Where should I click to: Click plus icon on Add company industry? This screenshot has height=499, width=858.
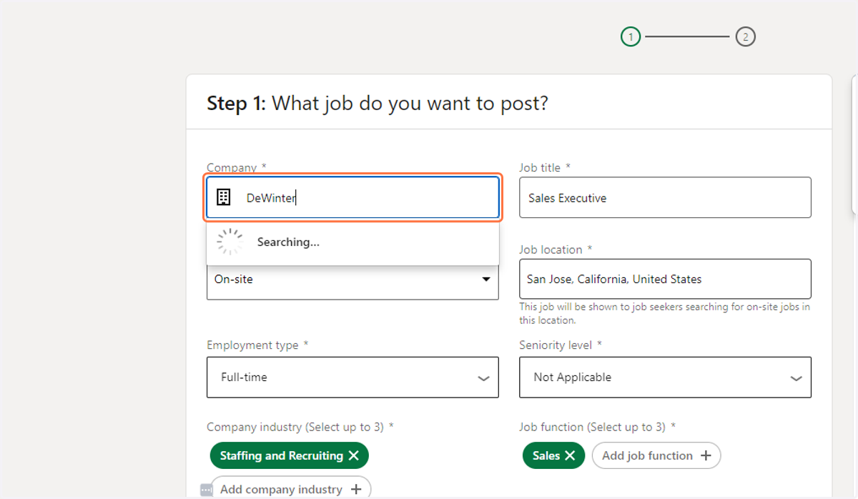(x=356, y=490)
